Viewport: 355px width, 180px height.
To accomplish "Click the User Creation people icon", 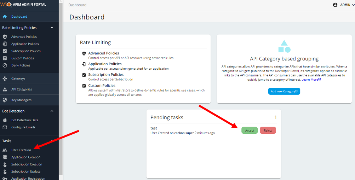I will 5,150.
